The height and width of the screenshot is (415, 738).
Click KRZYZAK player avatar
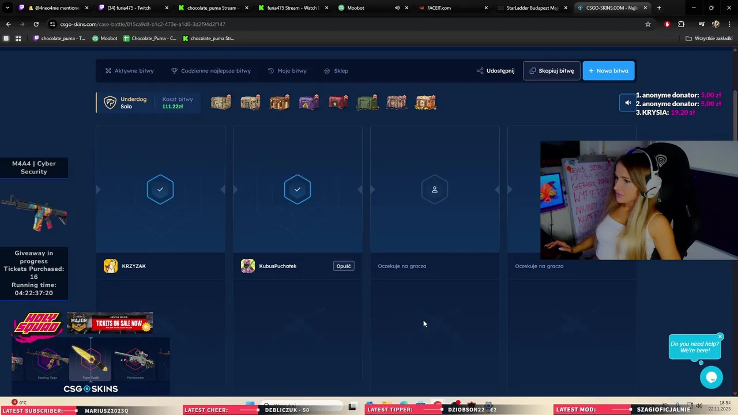point(111,266)
